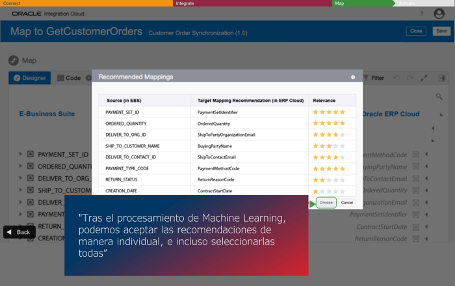Toggle the side panel icon in toolbar
This screenshot has height=286, width=455.
[441, 78]
